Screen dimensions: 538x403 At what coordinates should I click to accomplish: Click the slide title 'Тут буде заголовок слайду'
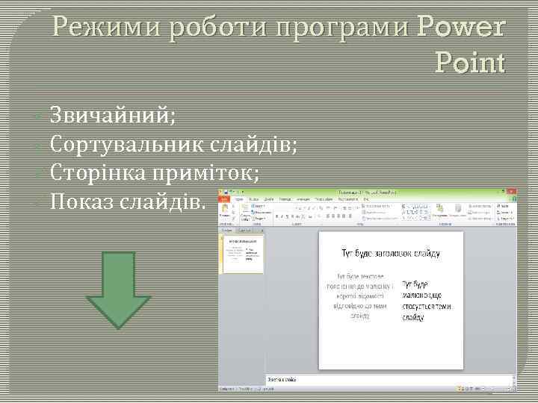point(391,253)
